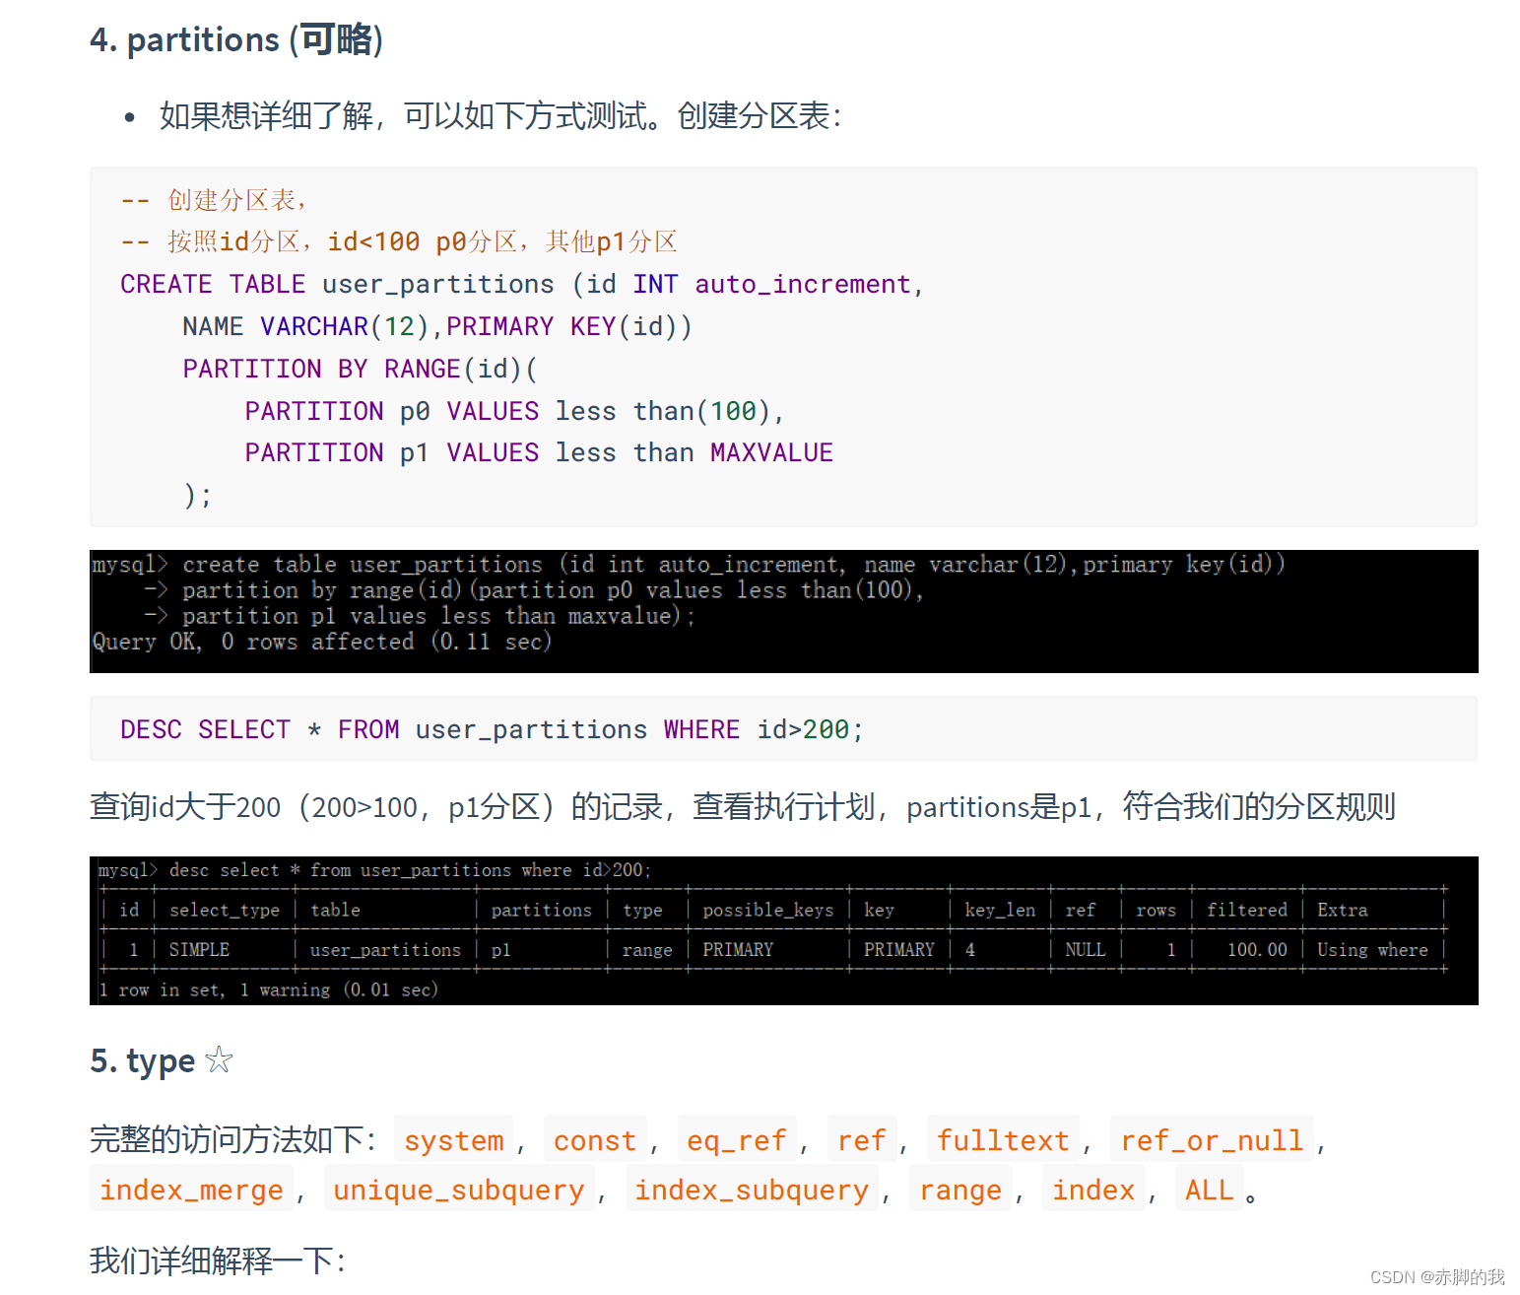
Task: Click the 'possible_keys' column header
Action: 768,910
